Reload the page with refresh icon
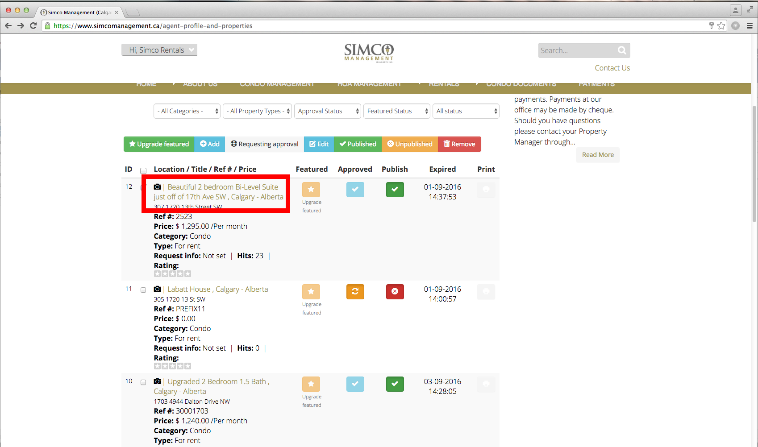This screenshot has height=447, width=758. [33, 26]
